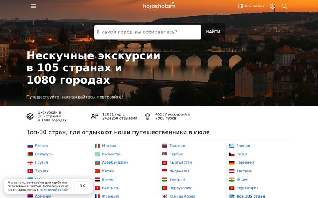This screenshot has height=198, width=318.
Task: Open the Казахстан country link
Action: 112,154
